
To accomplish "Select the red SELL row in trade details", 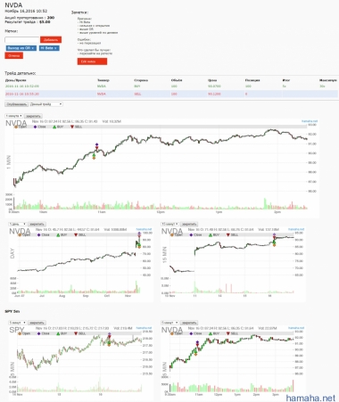I will click(171, 94).
